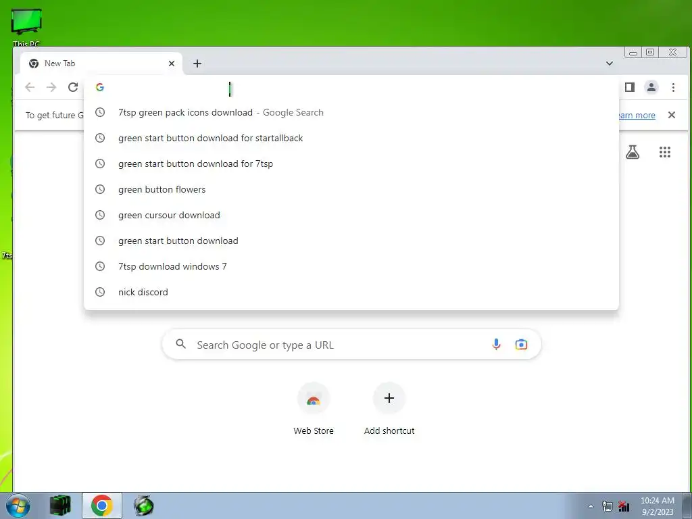Reload the page with the refresh icon

73,87
